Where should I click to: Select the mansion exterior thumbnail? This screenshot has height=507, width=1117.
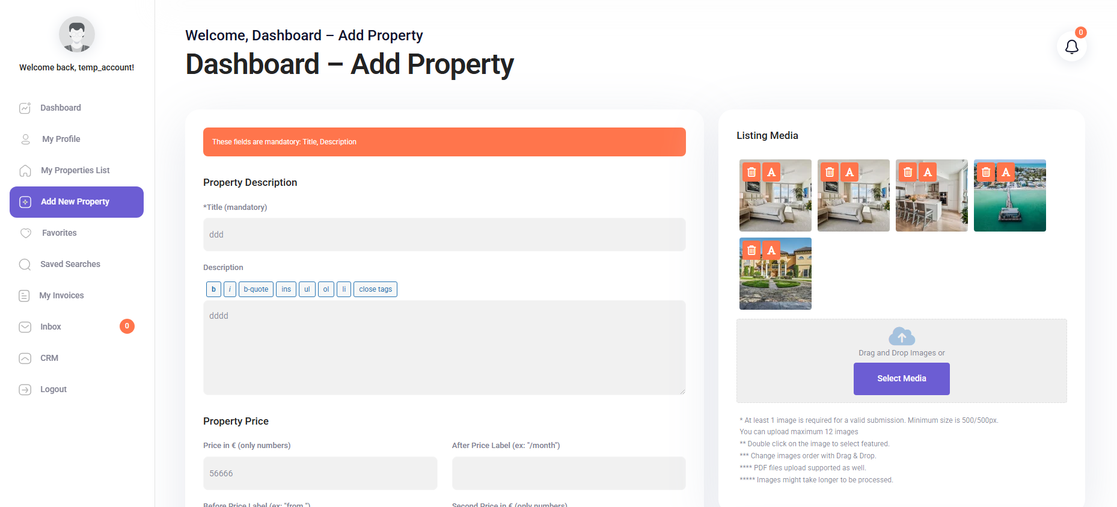pos(776,274)
